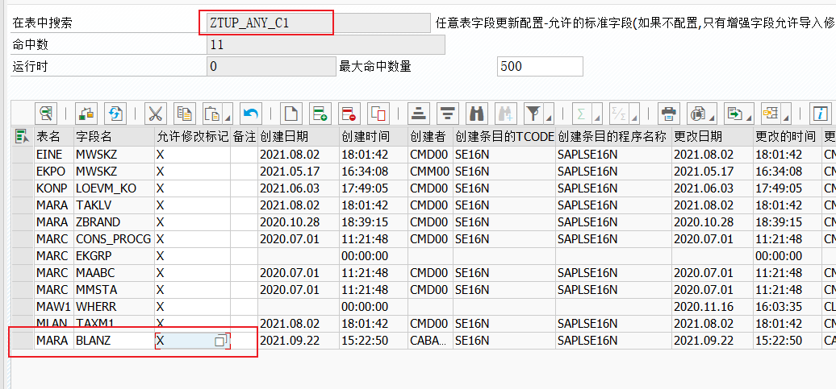The width and height of the screenshot is (836, 389).
Task: Click the ZBRAND field name cell
Action: tap(114, 222)
